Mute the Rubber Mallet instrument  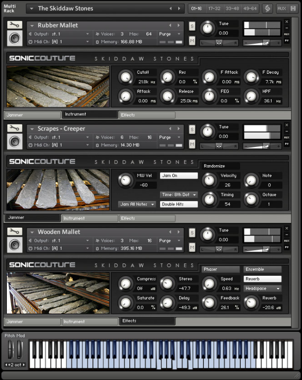[192, 41]
